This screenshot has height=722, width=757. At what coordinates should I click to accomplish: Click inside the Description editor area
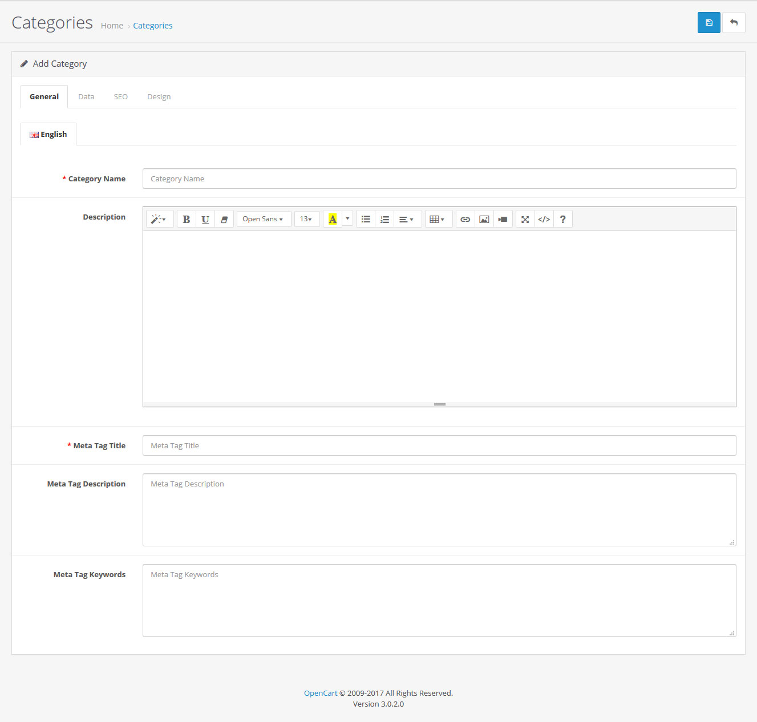pyautogui.click(x=439, y=317)
